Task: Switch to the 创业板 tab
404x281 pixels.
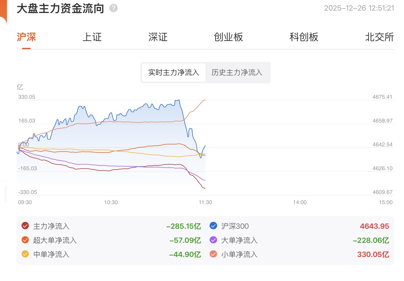Action: click(x=228, y=37)
